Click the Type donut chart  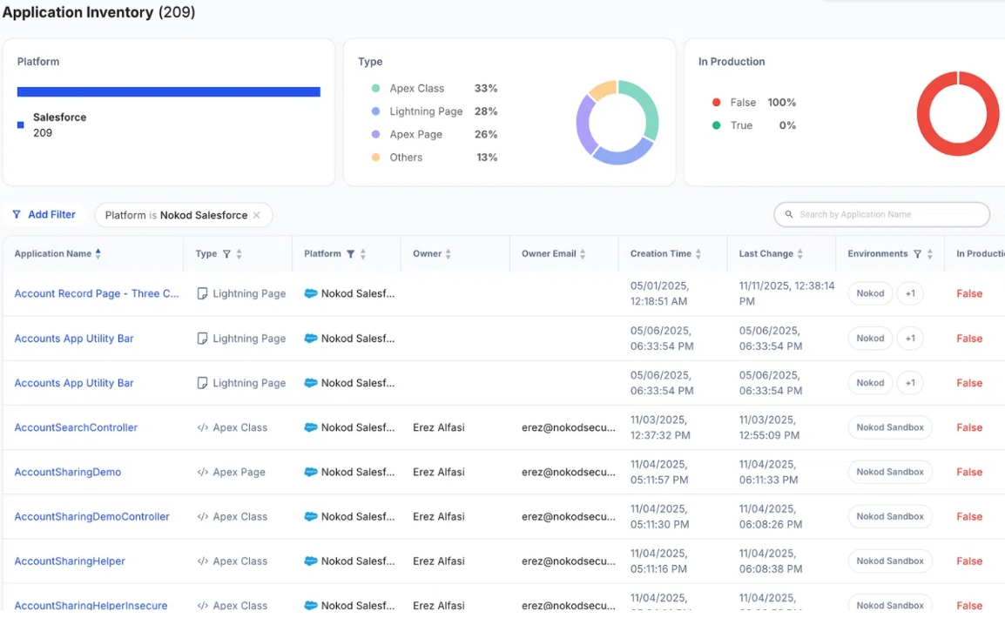point(617,123)
